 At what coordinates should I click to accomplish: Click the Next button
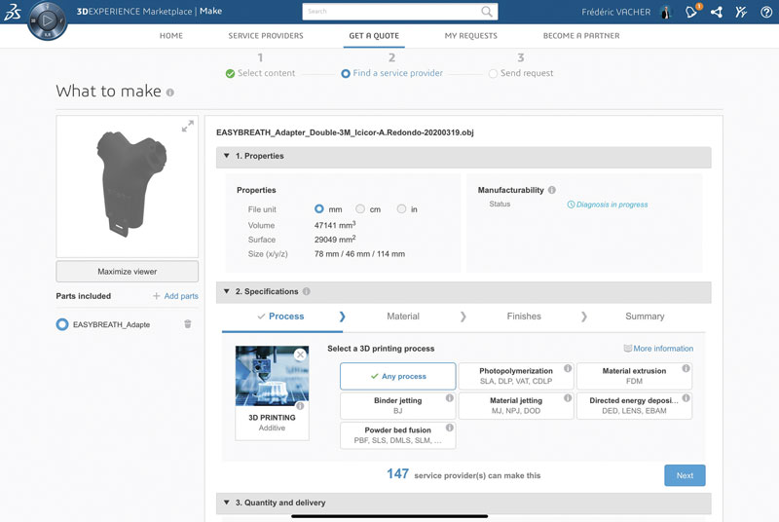(685, 475)
